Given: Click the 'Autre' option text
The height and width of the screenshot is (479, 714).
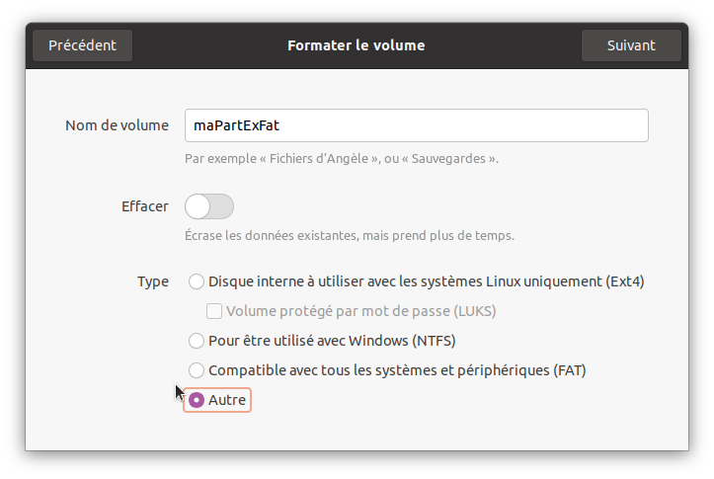Looking at the screenshot, I should coord(227,400).
